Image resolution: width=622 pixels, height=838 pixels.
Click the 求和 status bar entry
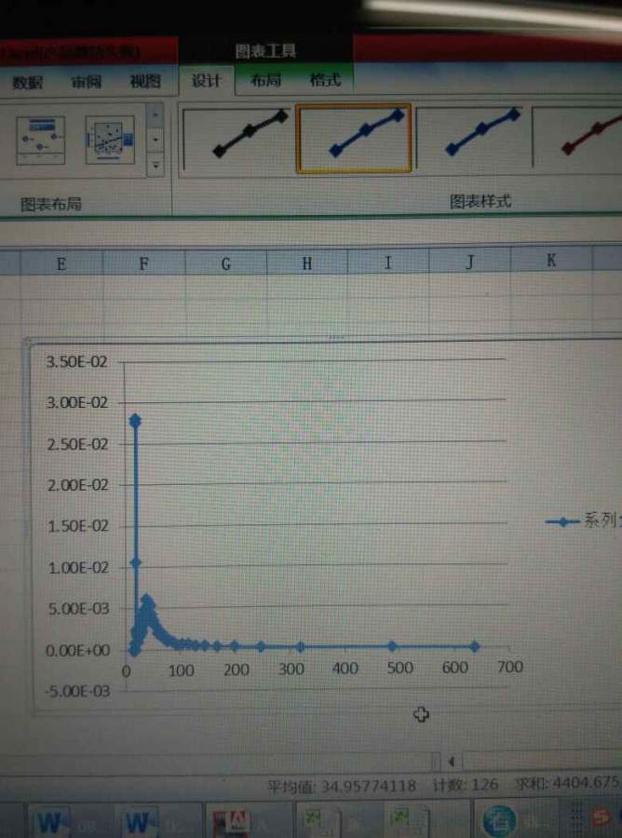[x=567, y=783]
